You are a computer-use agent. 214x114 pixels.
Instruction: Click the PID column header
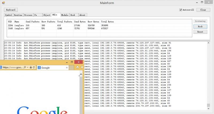click(10, 22)
